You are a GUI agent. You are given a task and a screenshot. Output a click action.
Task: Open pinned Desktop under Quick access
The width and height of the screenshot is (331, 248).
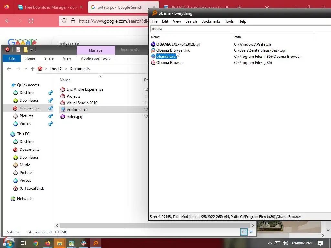pos(27,93)
